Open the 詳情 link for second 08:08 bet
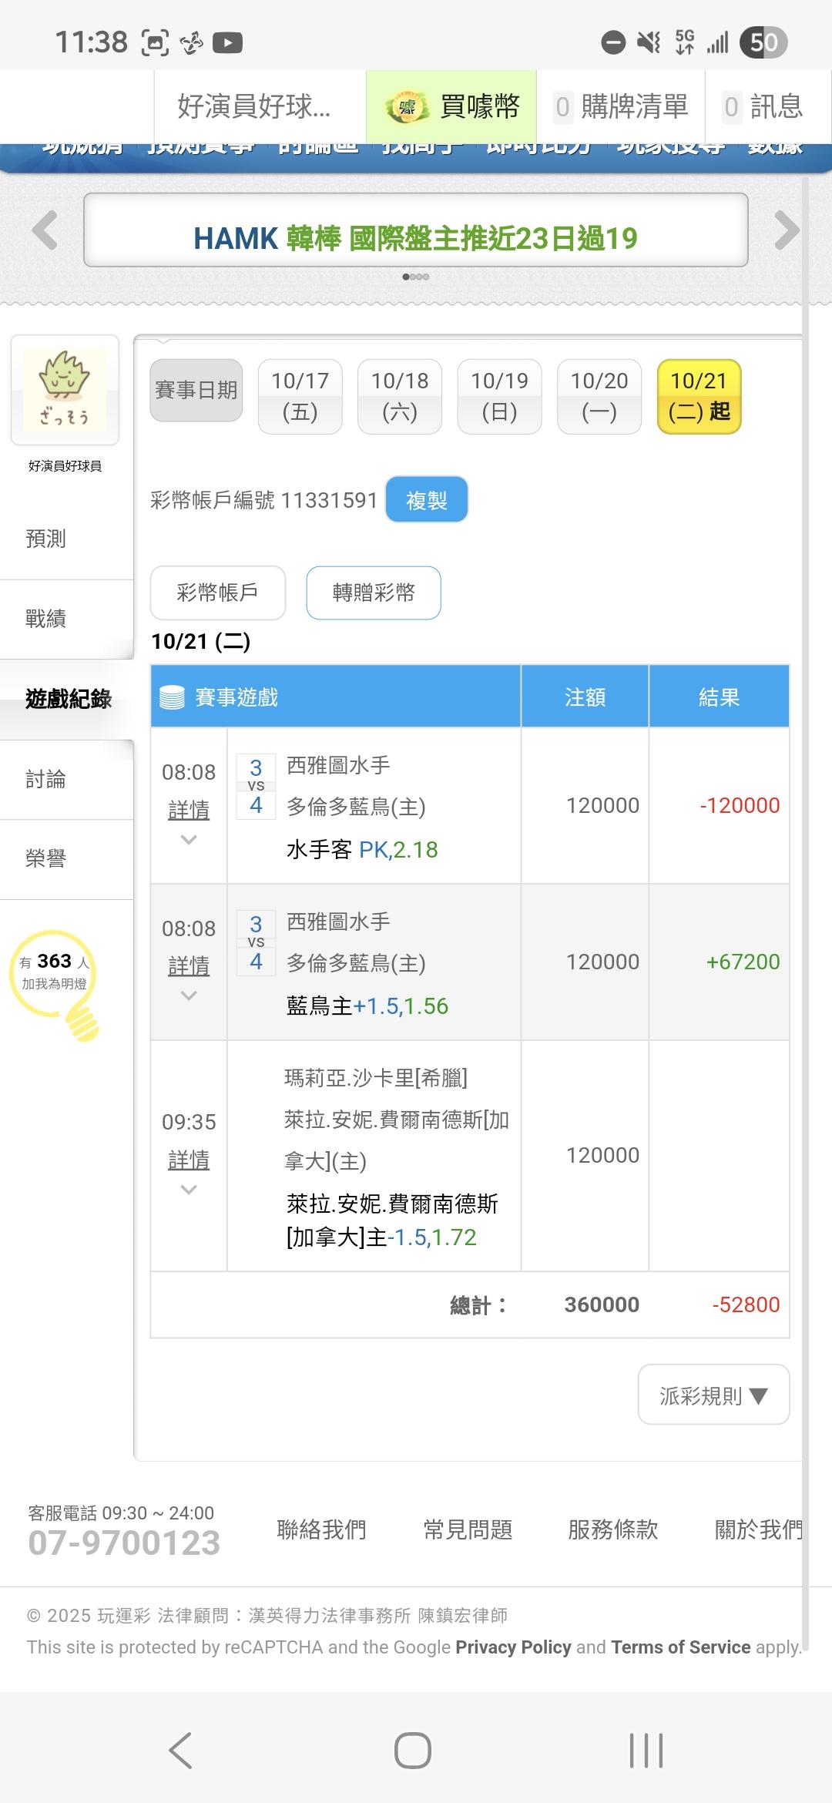This screenshot has width=832, height=1803. [189, 965]
